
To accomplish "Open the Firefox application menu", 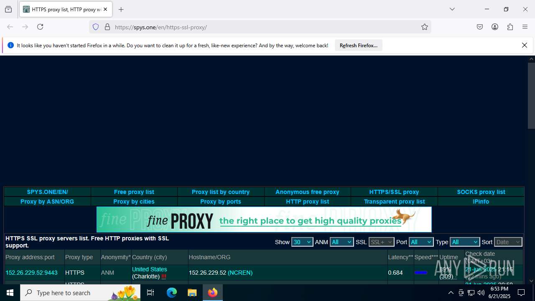I will (x=525, y=27).
